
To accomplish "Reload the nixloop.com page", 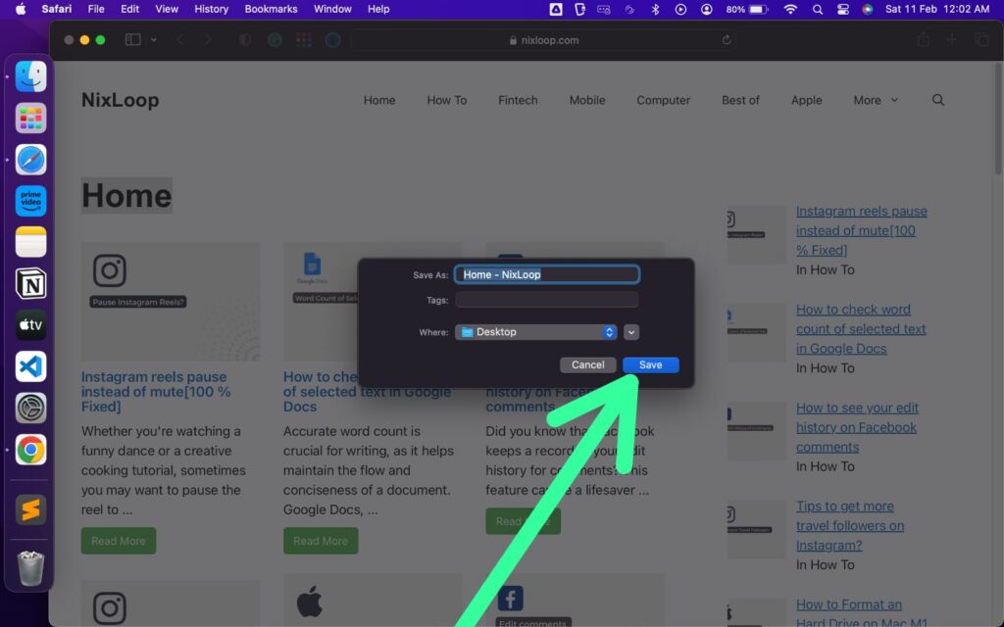I will [727, 39].
